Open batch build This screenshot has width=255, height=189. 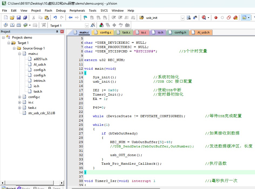click(26, 25)
